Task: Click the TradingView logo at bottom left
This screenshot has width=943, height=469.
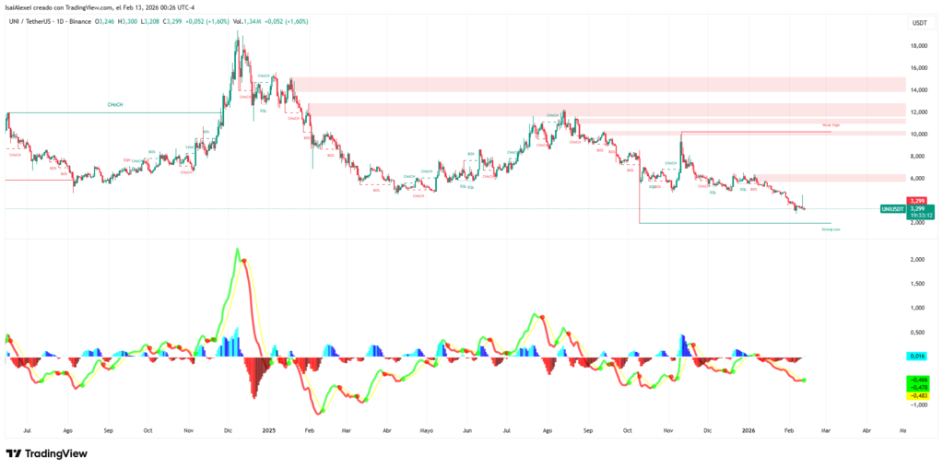Action: point(46,453)
